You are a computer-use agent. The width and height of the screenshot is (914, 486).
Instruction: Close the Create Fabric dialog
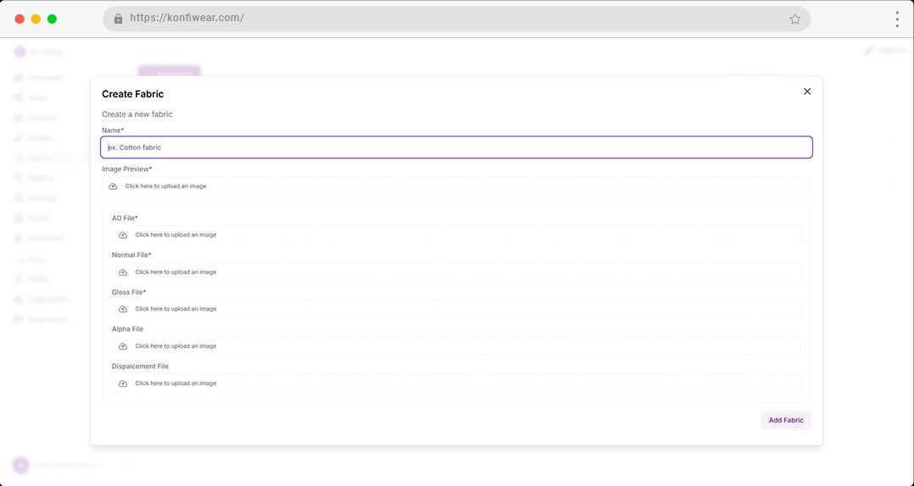coord(807,92)
